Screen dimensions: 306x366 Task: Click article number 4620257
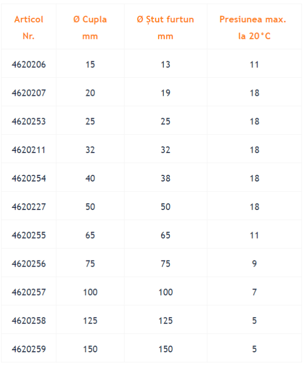[x=29, y=292]
